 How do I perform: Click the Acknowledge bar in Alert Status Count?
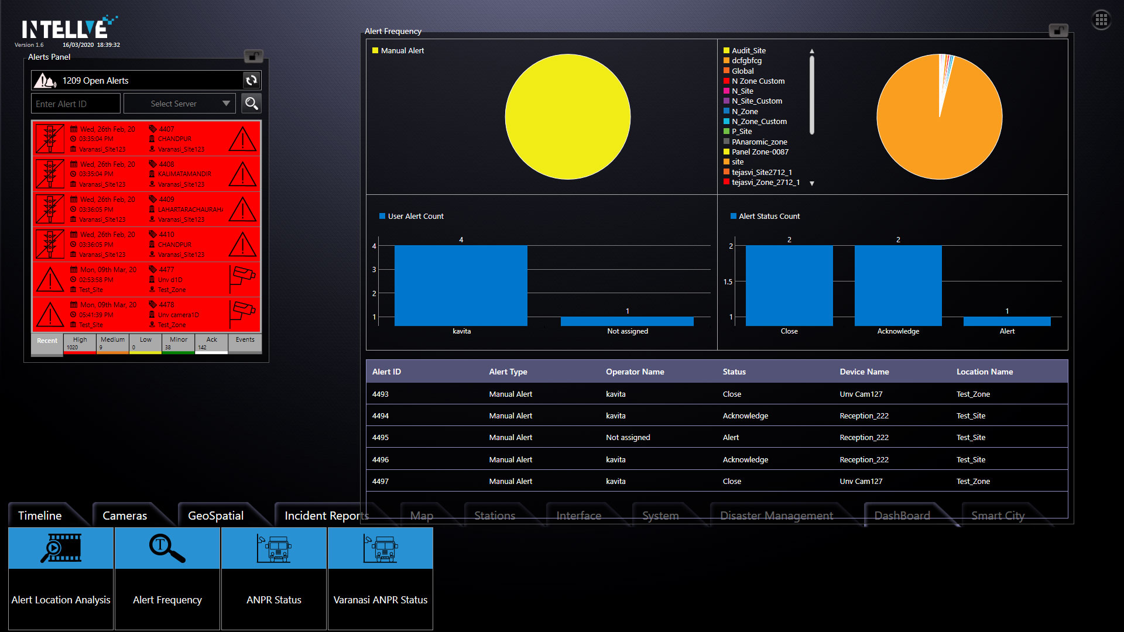pyautogui.click(x=898, y=286)
